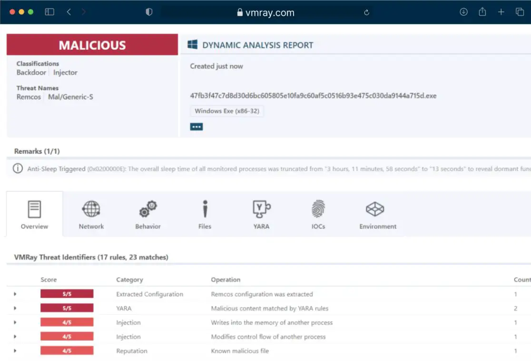This screenshot has height=361, width=531.
Task: Select the Environment cube icon
Action: (375, 208)
